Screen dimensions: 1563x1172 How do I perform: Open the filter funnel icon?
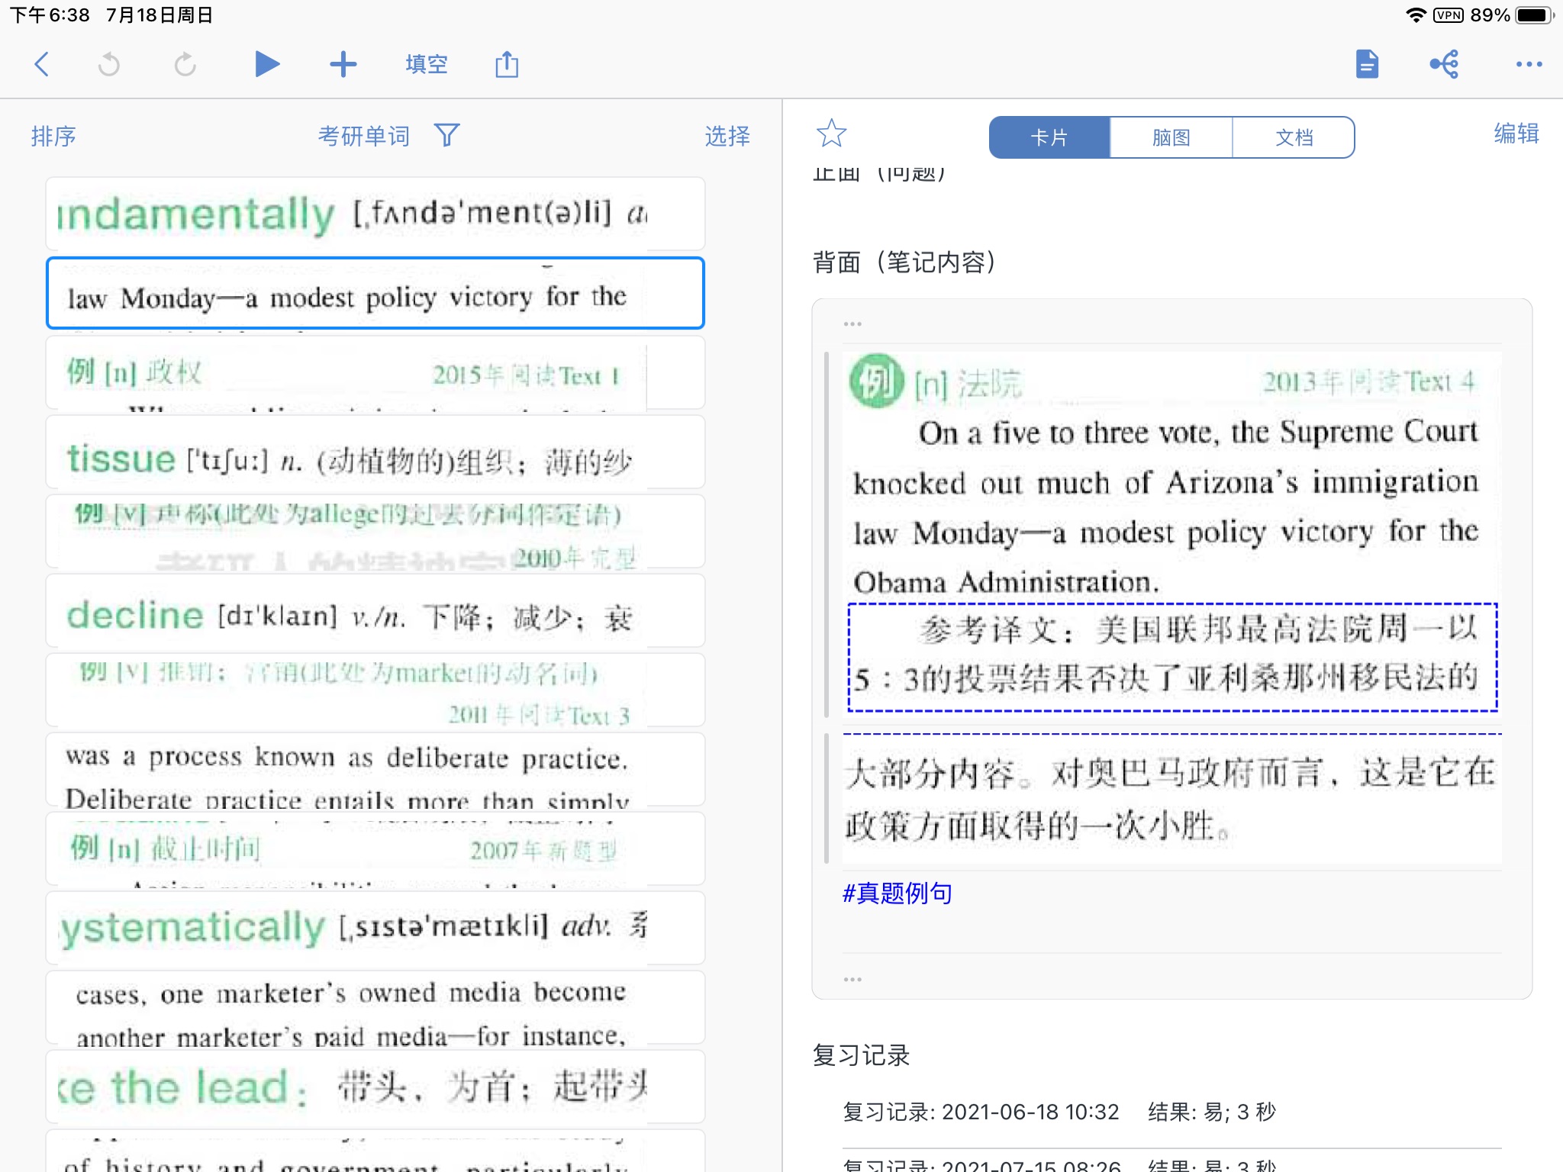pos(446,136)
